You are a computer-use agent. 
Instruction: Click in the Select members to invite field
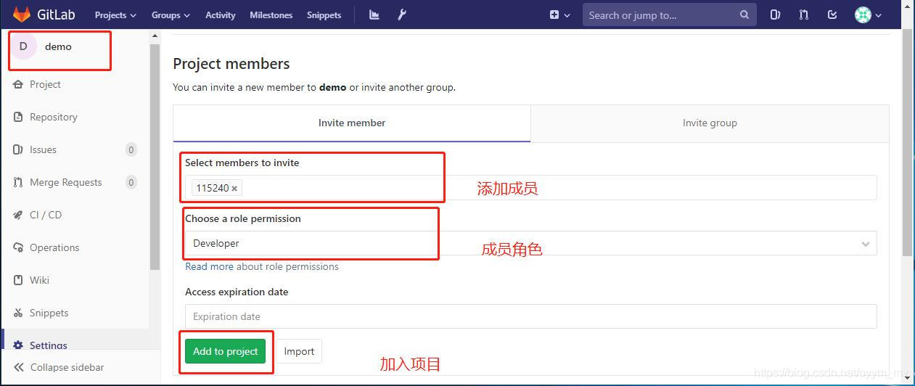pyautogui.click(x=530, y=188)
